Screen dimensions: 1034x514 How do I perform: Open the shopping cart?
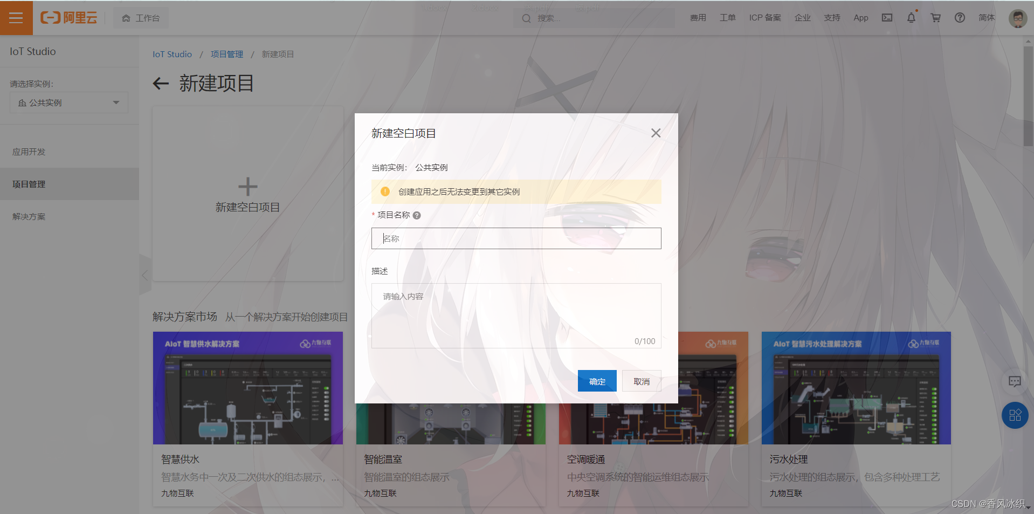coord(935,18)
